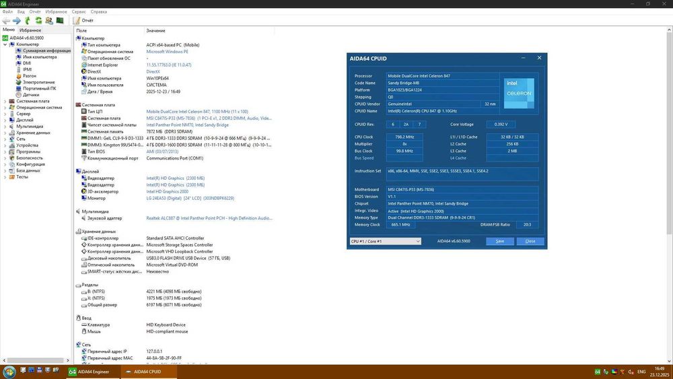Click the Intel Celeron logo in the CPUID window
Viewport: 673px width, 379px height.
(519, 93)
